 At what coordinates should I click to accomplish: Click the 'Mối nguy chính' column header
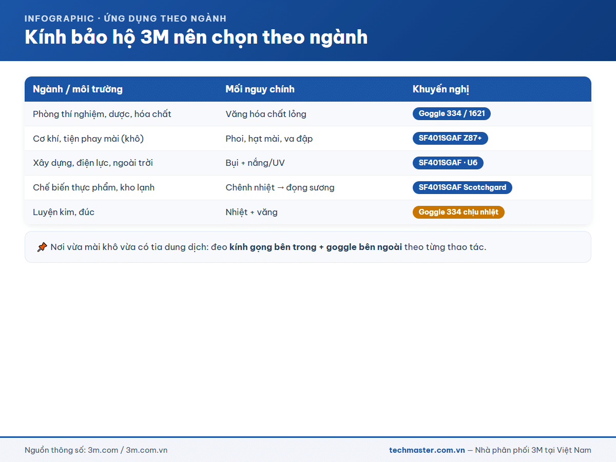point(260,89)
